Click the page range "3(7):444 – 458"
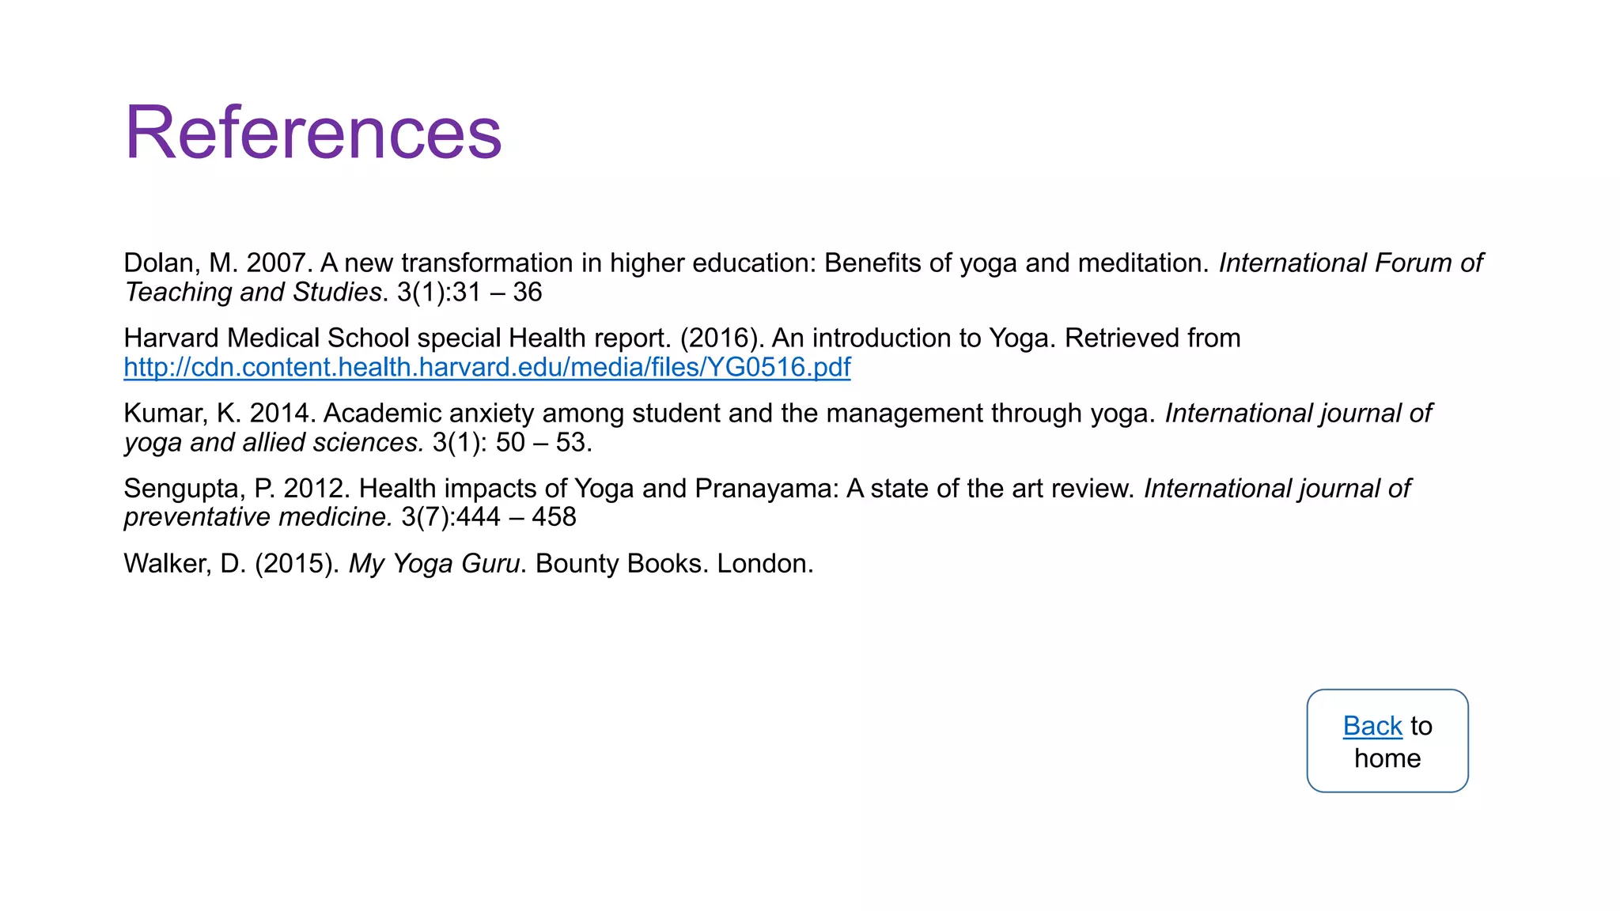The width and height of the screenshot is (1620, 911). (x=489, y=517)
